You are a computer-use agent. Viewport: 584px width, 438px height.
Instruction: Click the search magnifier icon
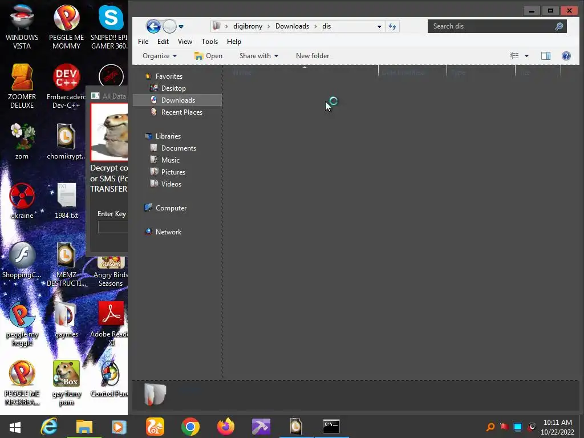[559, 26]
